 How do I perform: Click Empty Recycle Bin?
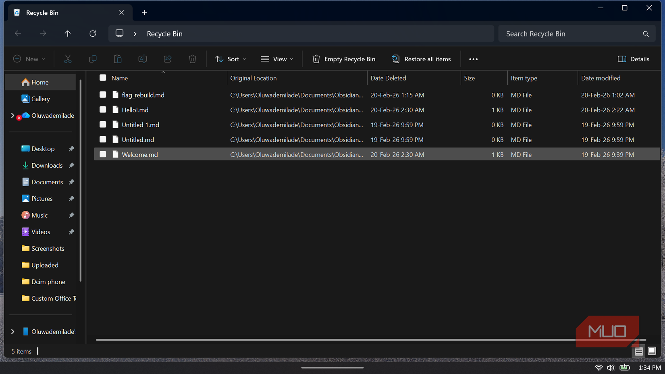pyautogui.click(x=344, y=59)
